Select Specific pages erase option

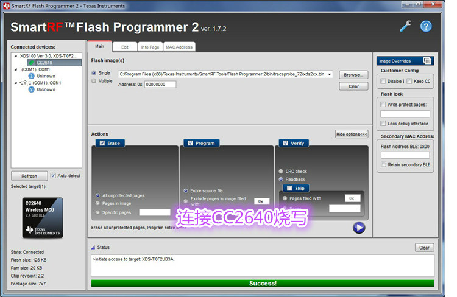[x=97, y=212]
